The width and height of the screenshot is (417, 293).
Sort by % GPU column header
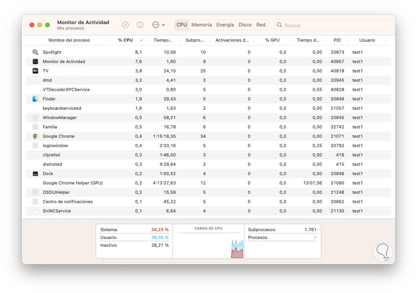point(272,40)
